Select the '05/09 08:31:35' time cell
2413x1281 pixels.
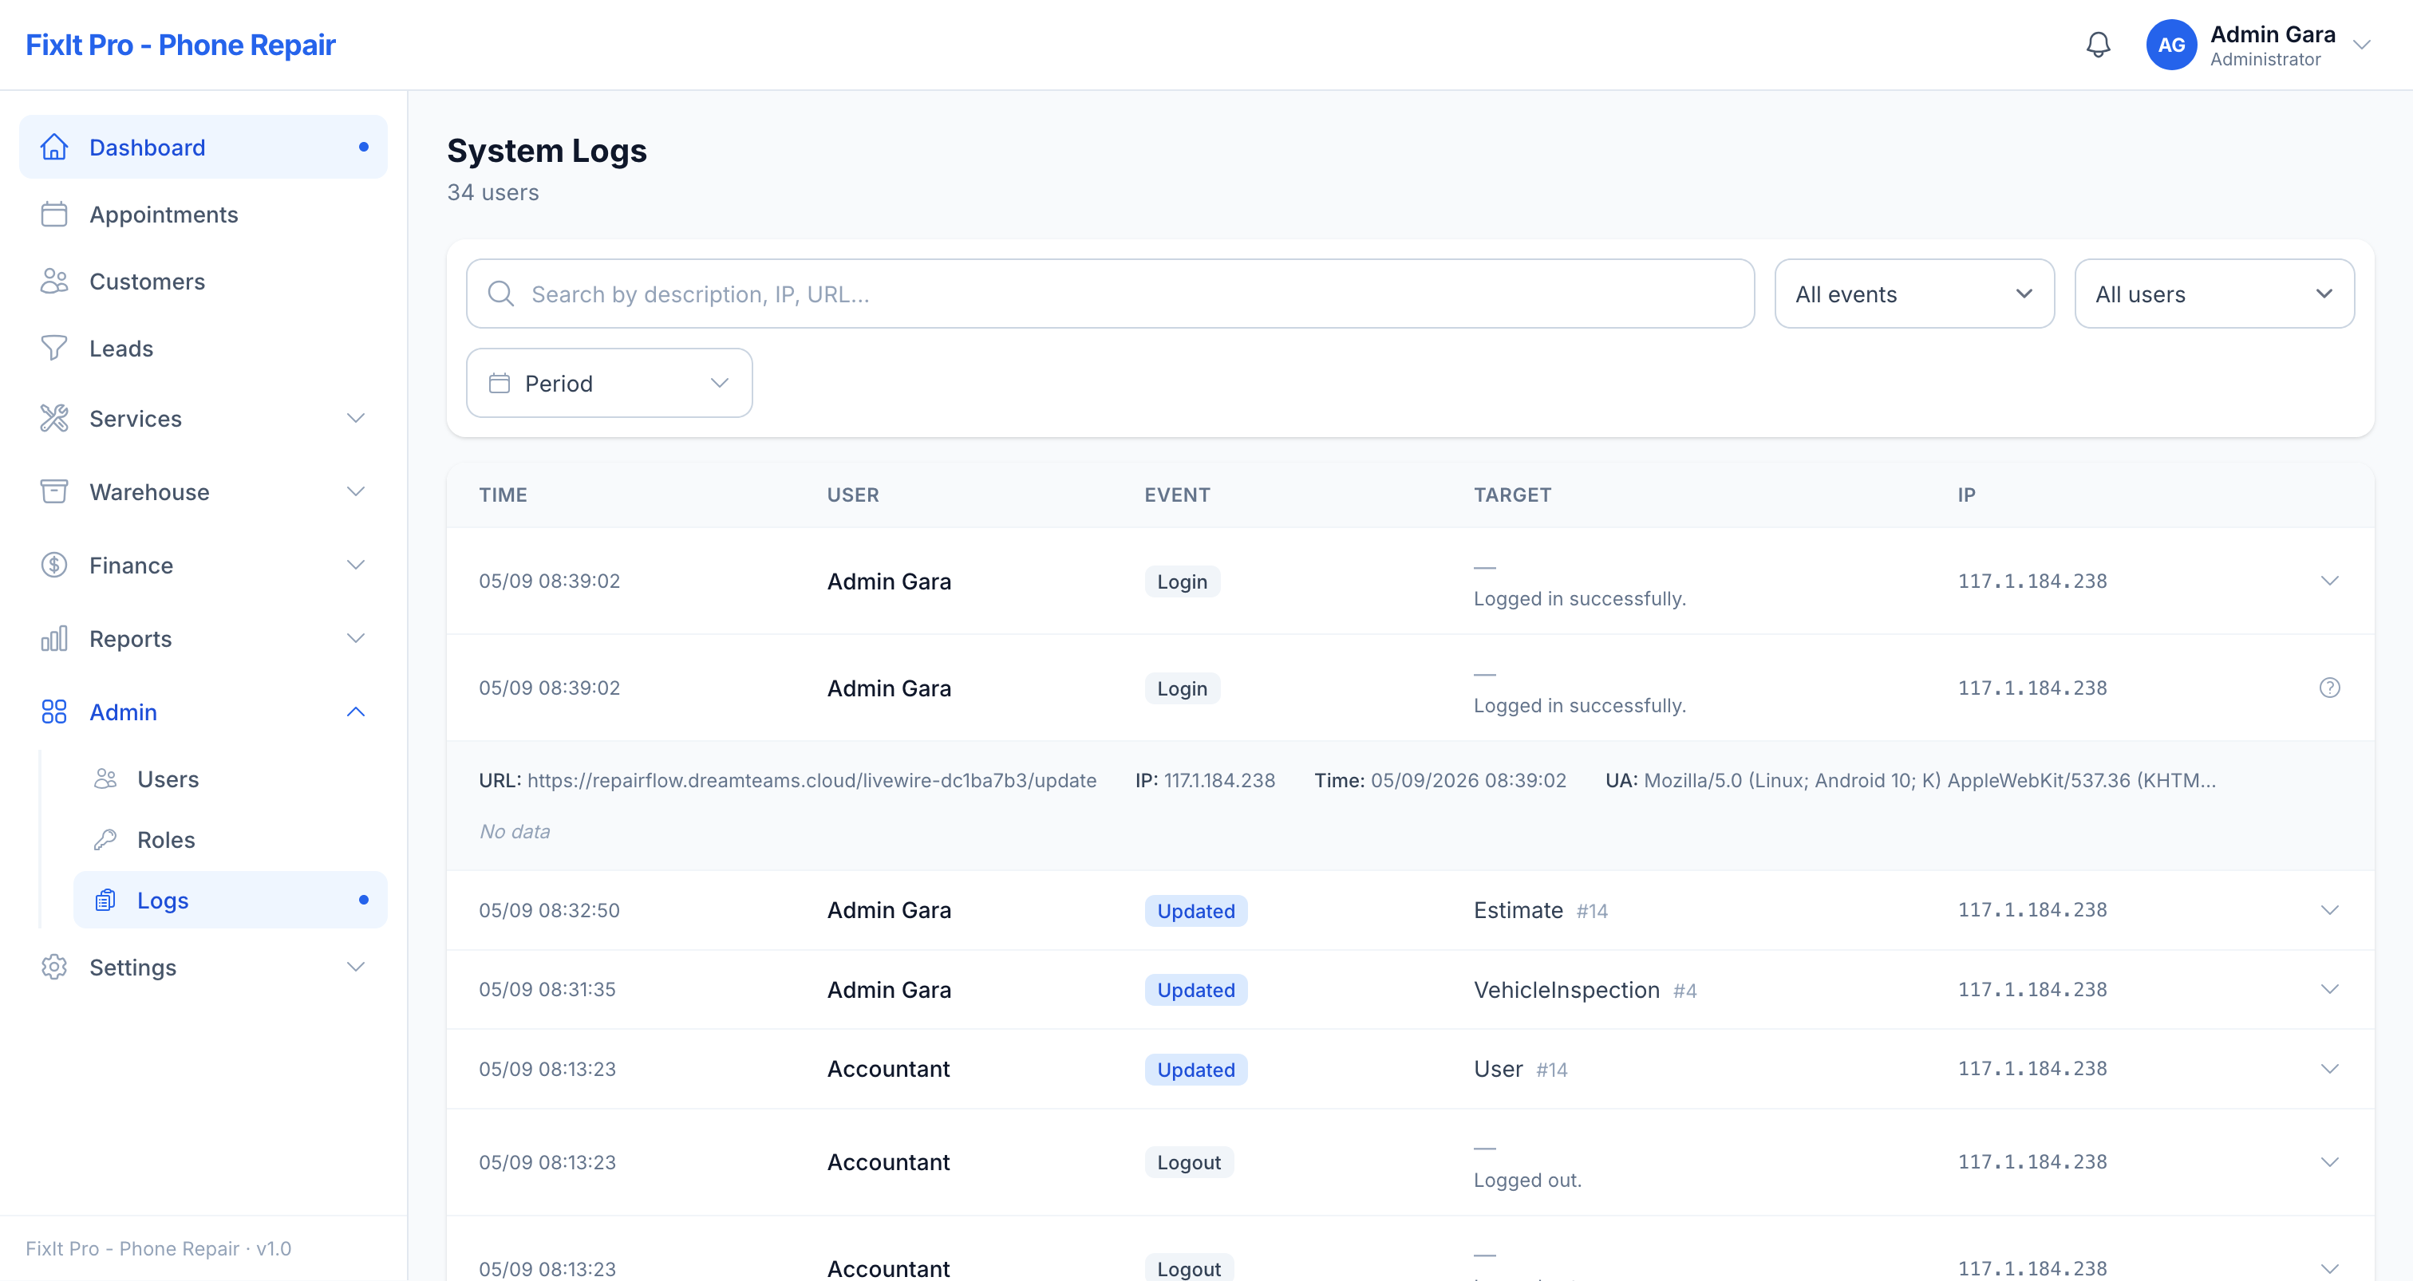tap(547, 989)
